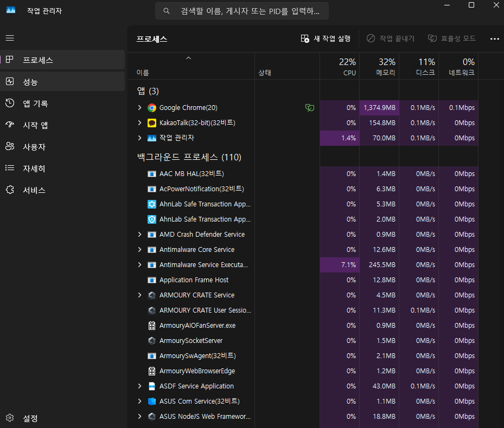Click the 작업 관리자 process icon
This screenshot has width=504, height=428.
152,138
